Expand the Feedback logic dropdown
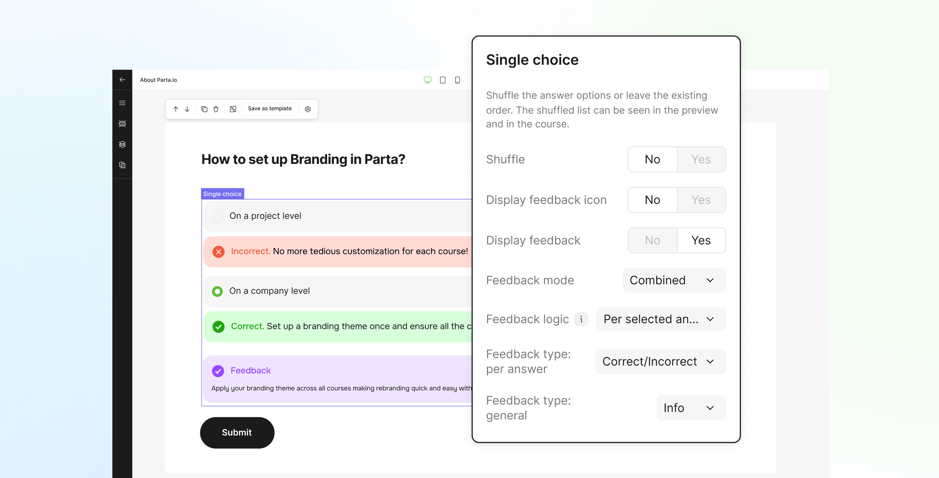The image size is (939, 478). pyautogui.click(x=661, y=319)
